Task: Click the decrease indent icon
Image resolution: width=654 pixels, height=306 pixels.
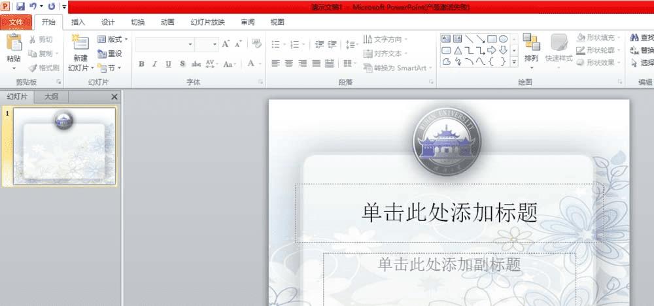Action: coord(320,44)
